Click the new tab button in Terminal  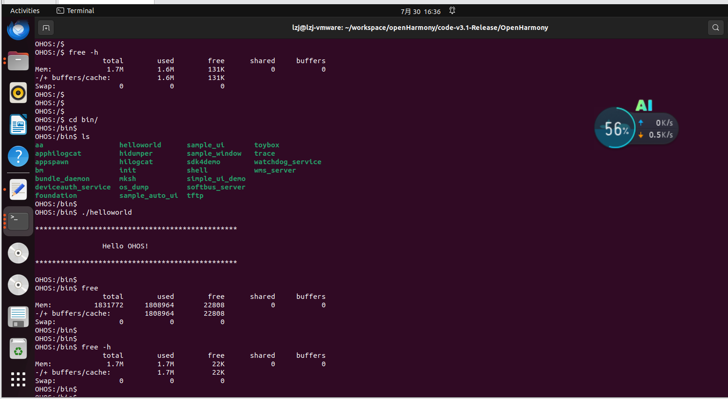click(46, 28)
